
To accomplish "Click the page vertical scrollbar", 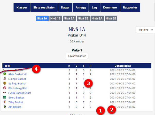I will point(155,12).
